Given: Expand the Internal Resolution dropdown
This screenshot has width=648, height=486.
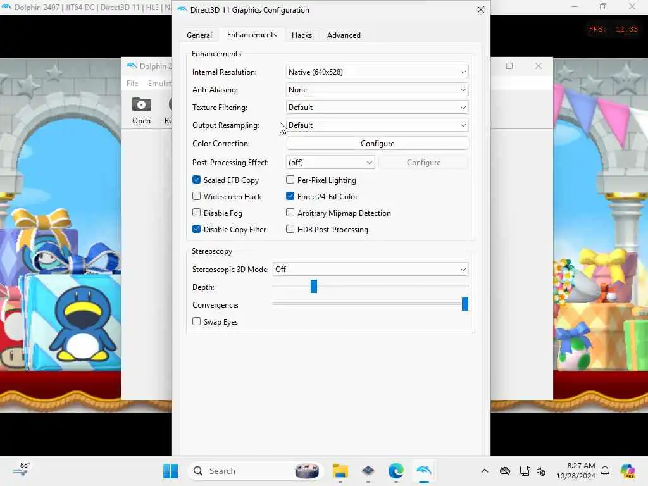Looking at the screenshot, I should (x=377, y=72).
